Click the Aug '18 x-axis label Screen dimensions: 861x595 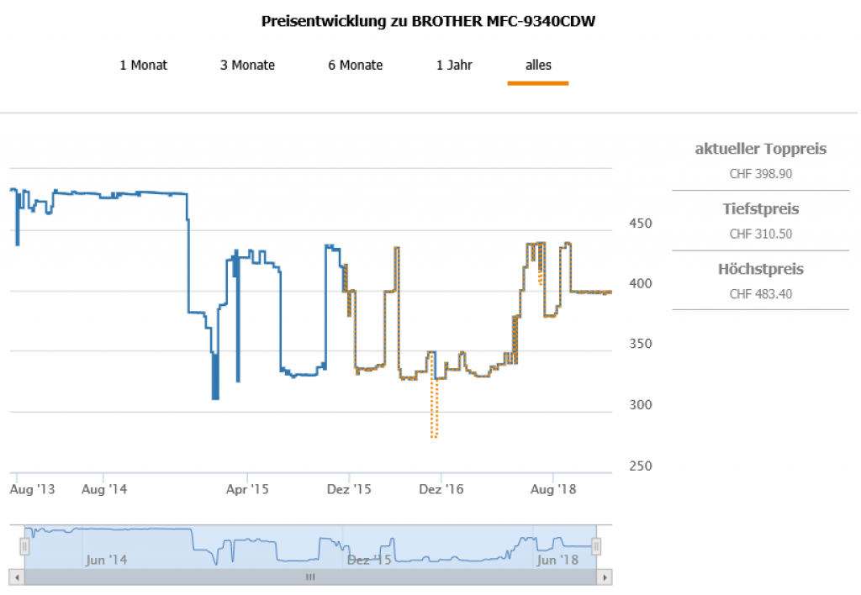553,488
